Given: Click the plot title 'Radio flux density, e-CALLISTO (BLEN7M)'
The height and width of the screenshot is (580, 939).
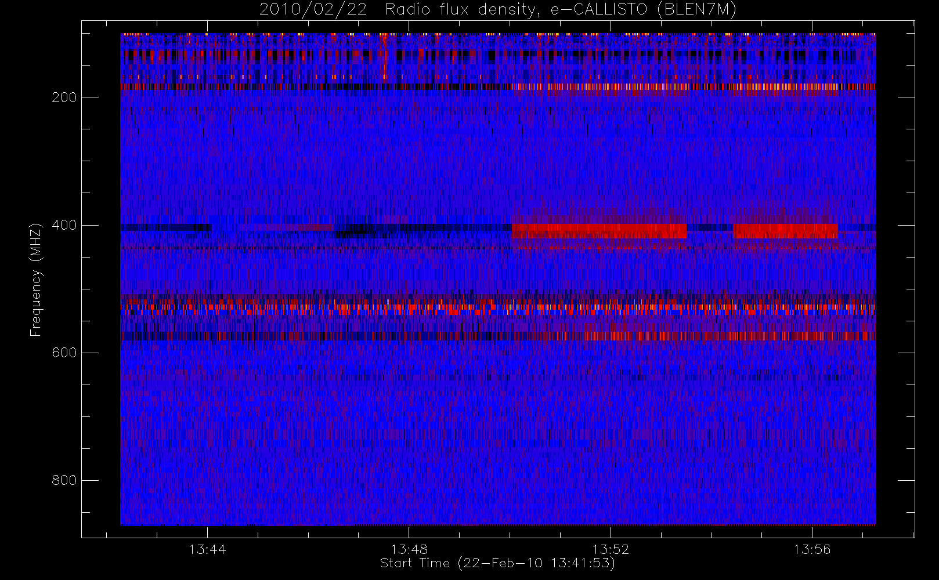Looking at the screenshot, I should [x=561, y=10].
